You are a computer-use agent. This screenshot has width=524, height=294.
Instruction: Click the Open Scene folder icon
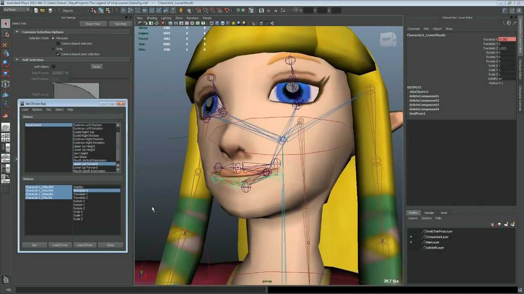[43, 10]
